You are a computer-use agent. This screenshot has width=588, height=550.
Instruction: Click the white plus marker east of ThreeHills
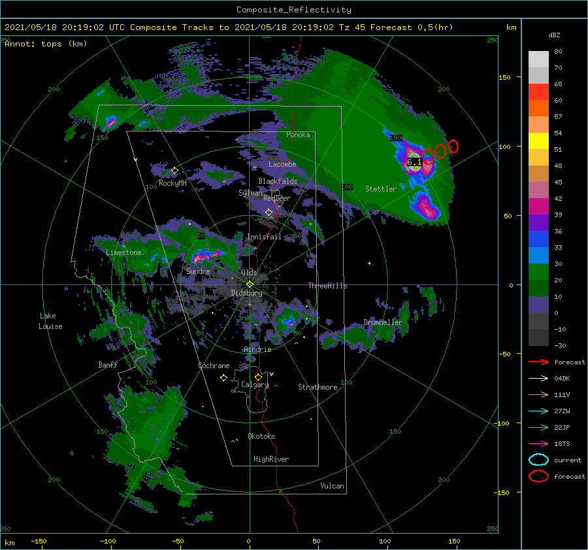[369, 263]
